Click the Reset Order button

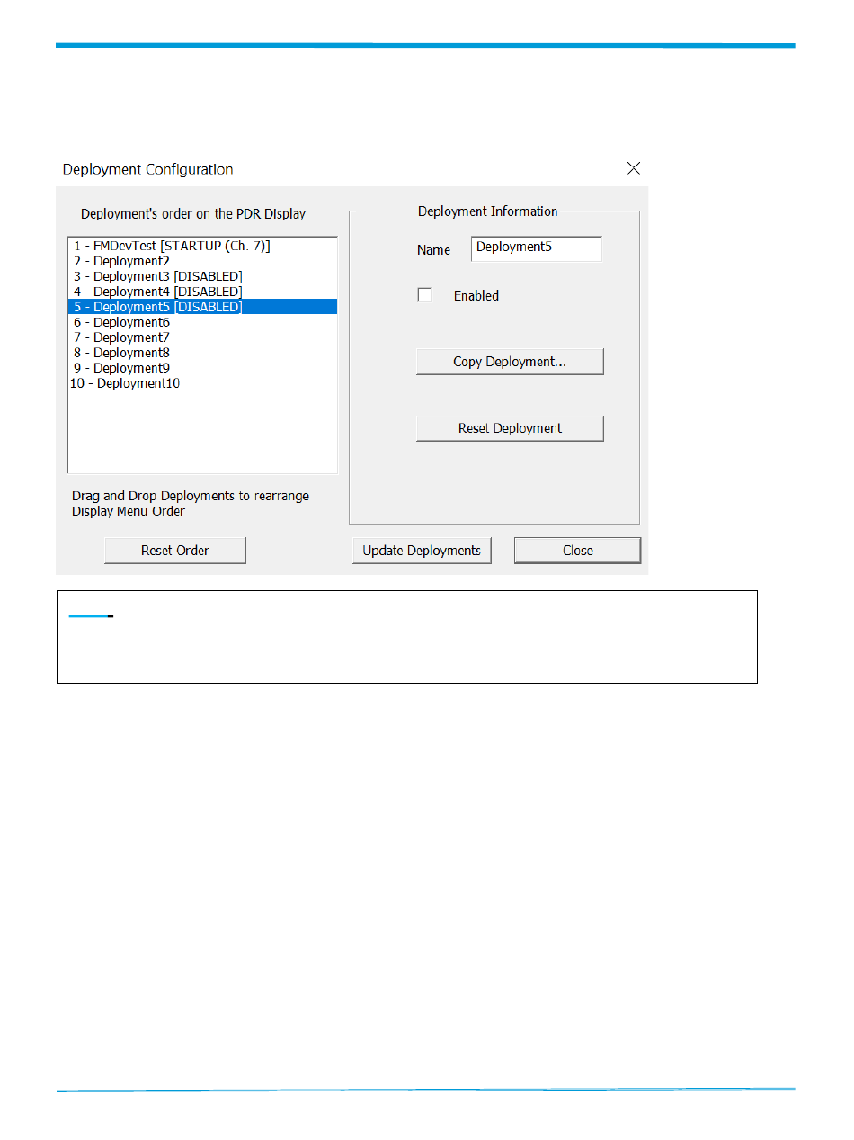(175, 551)
